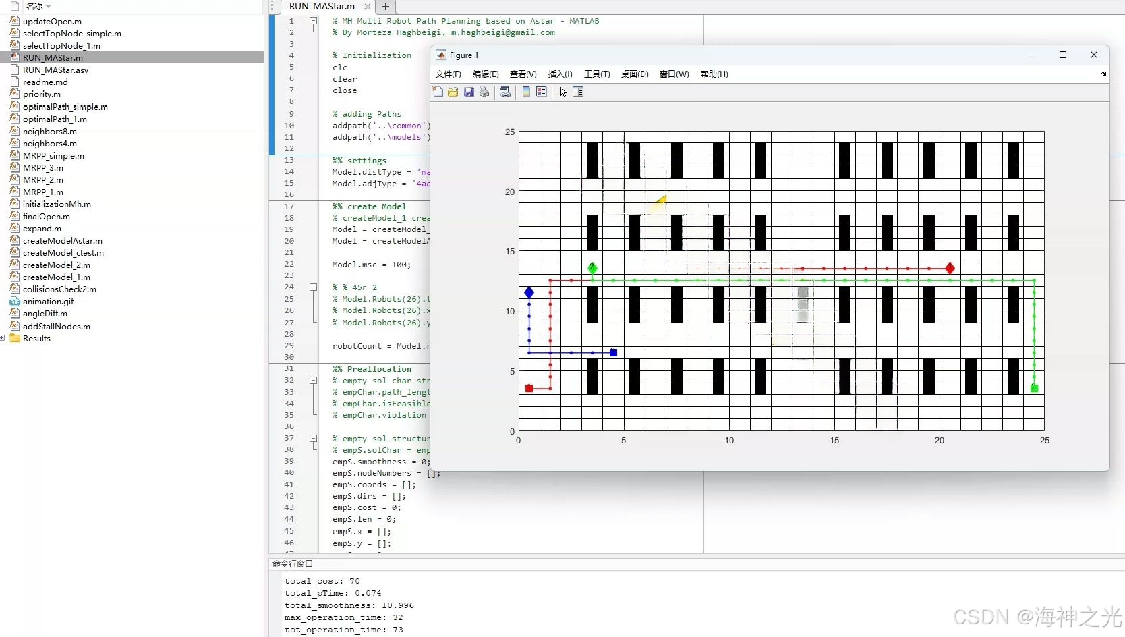Open the 帮助(H) menu in Figure 1
The height and width of the screenshot is (637, 1125).
(714, 74)
